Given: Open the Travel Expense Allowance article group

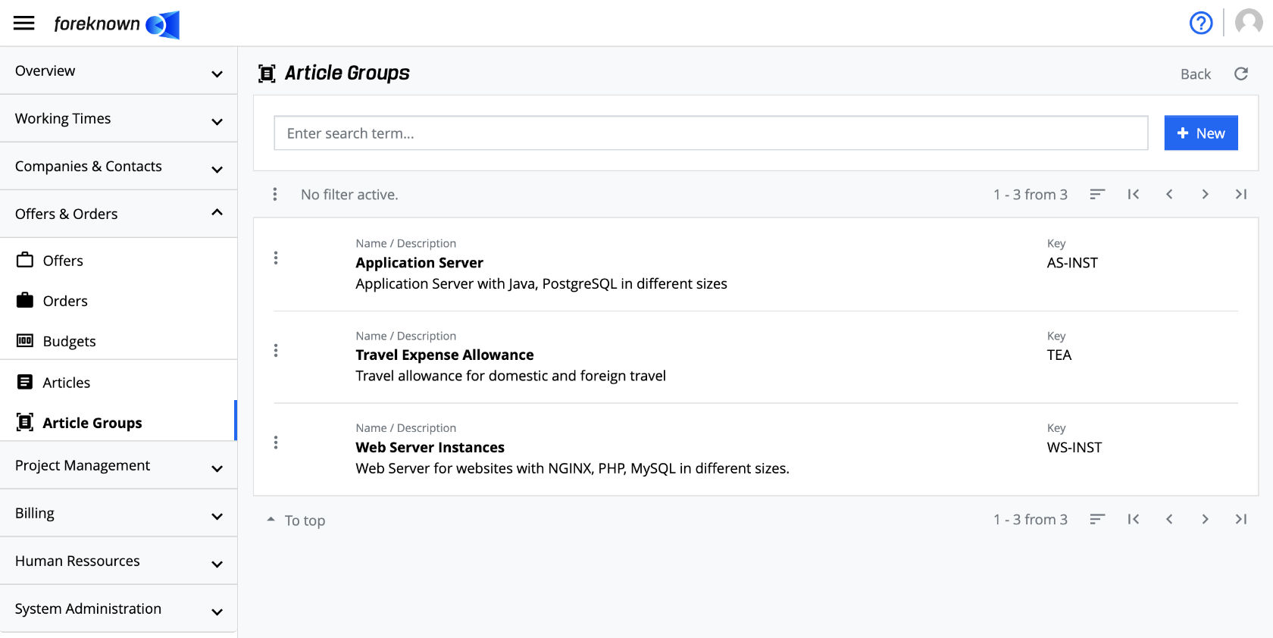Looking at the screenshot, I should pyautogui.click(x=445, y=355).
